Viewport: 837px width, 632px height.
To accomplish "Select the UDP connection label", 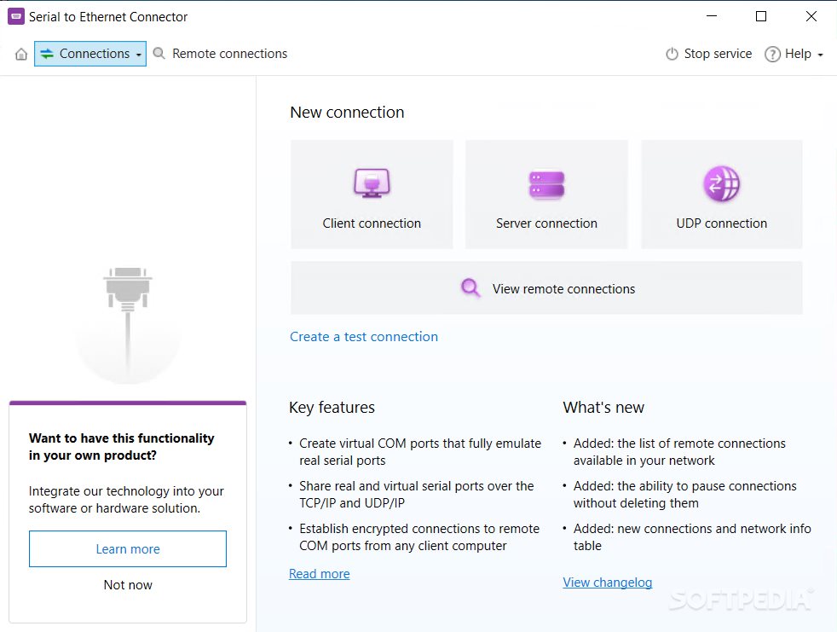I will [x=722, y=223].
